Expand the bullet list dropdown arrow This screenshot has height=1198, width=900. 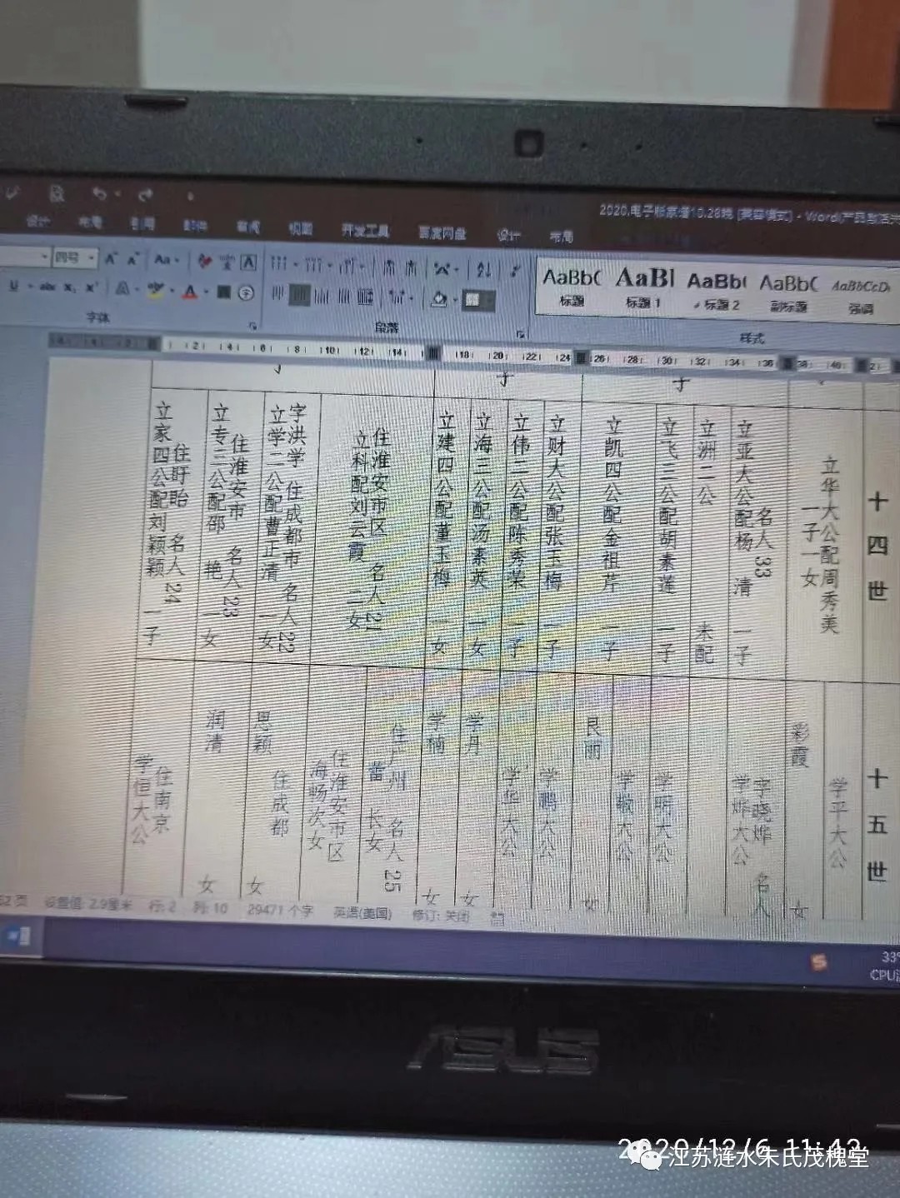[x=295, y=265]
